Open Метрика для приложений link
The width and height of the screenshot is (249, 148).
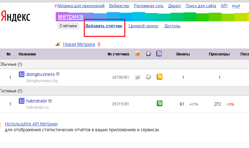point(81,6)
